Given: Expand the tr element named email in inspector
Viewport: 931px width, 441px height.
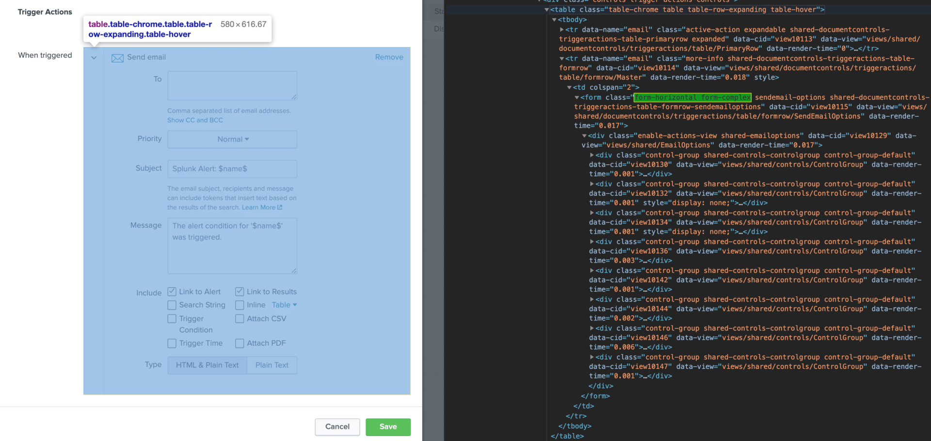Looking at the screenshot, I should click(562, 30).
